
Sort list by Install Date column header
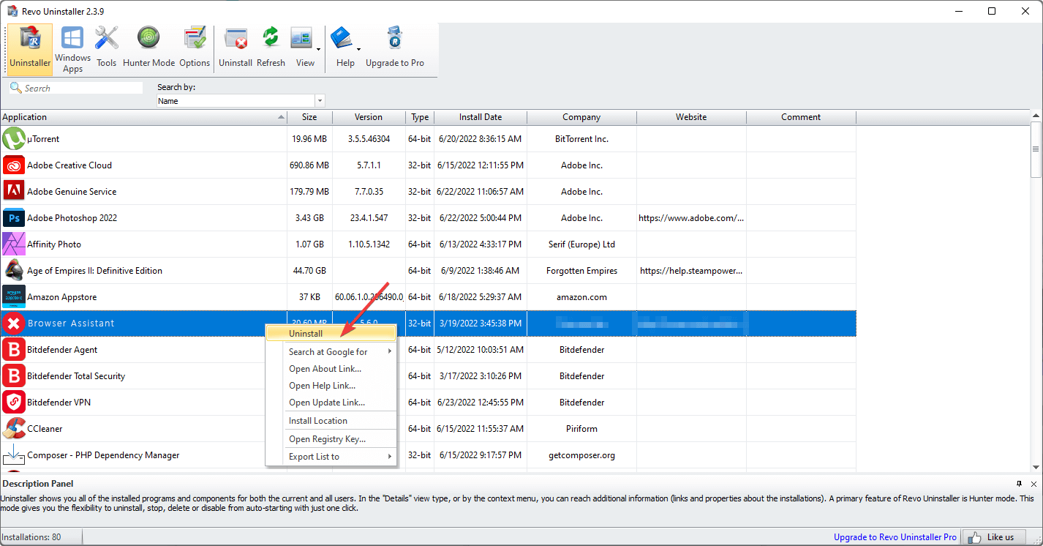coord(480,117)
